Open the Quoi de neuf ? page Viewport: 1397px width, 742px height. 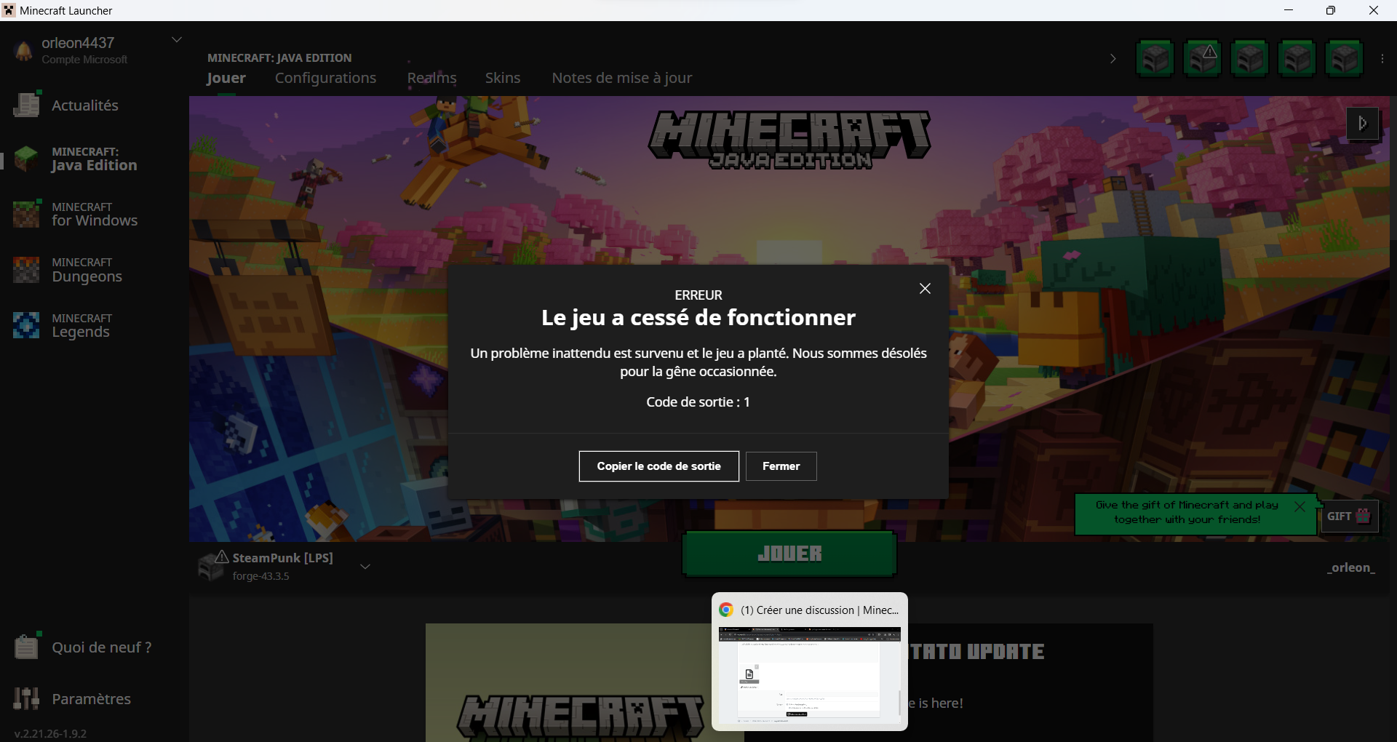click(x=83, y=647)
